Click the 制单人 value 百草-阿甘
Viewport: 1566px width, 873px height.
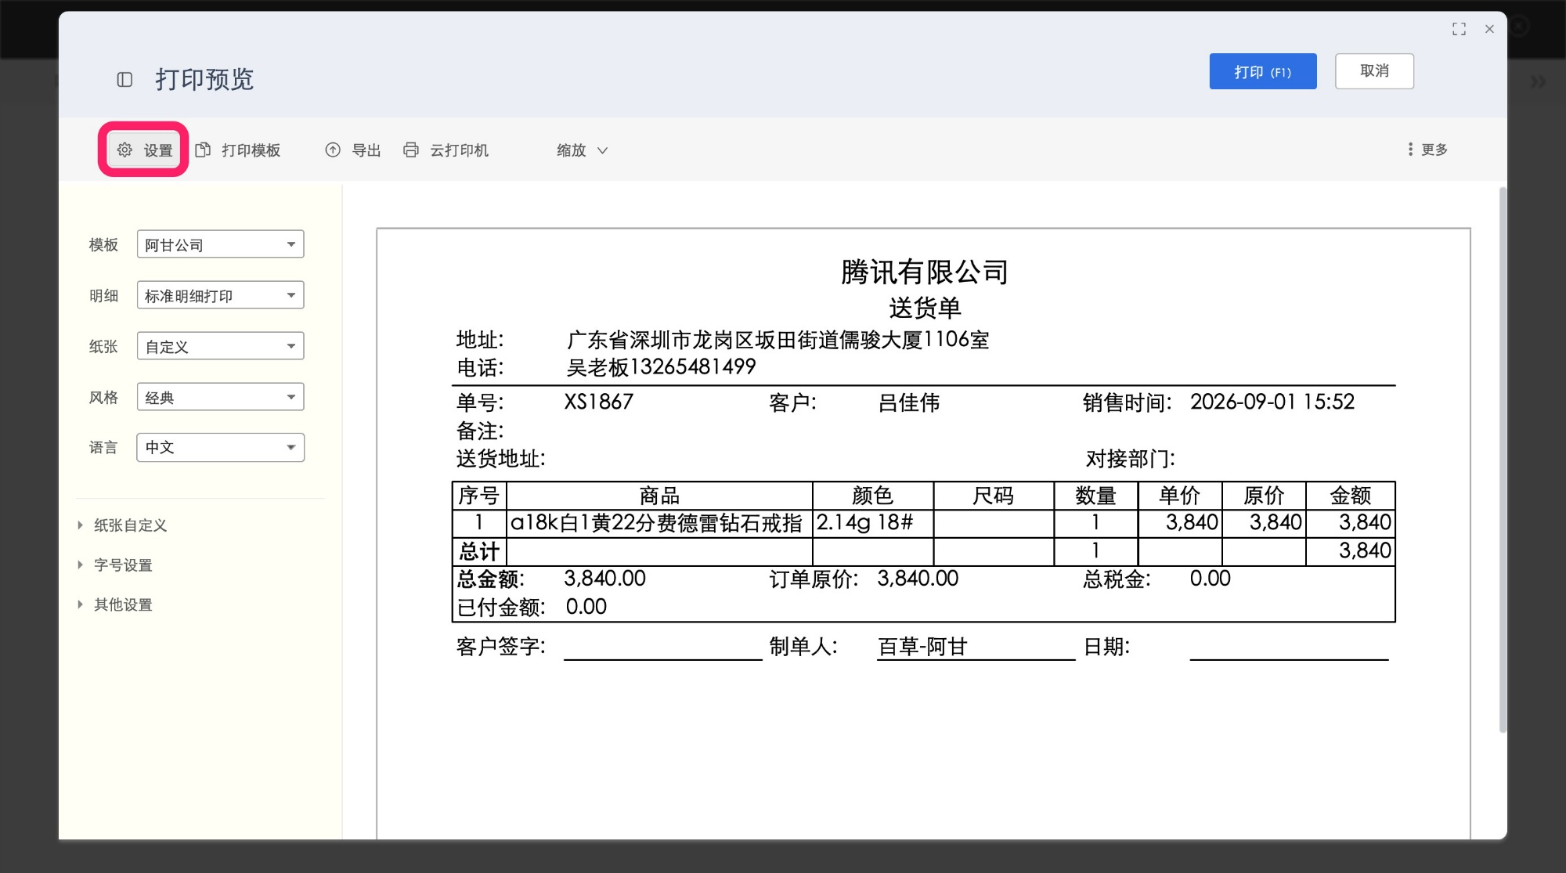point(922,647)
